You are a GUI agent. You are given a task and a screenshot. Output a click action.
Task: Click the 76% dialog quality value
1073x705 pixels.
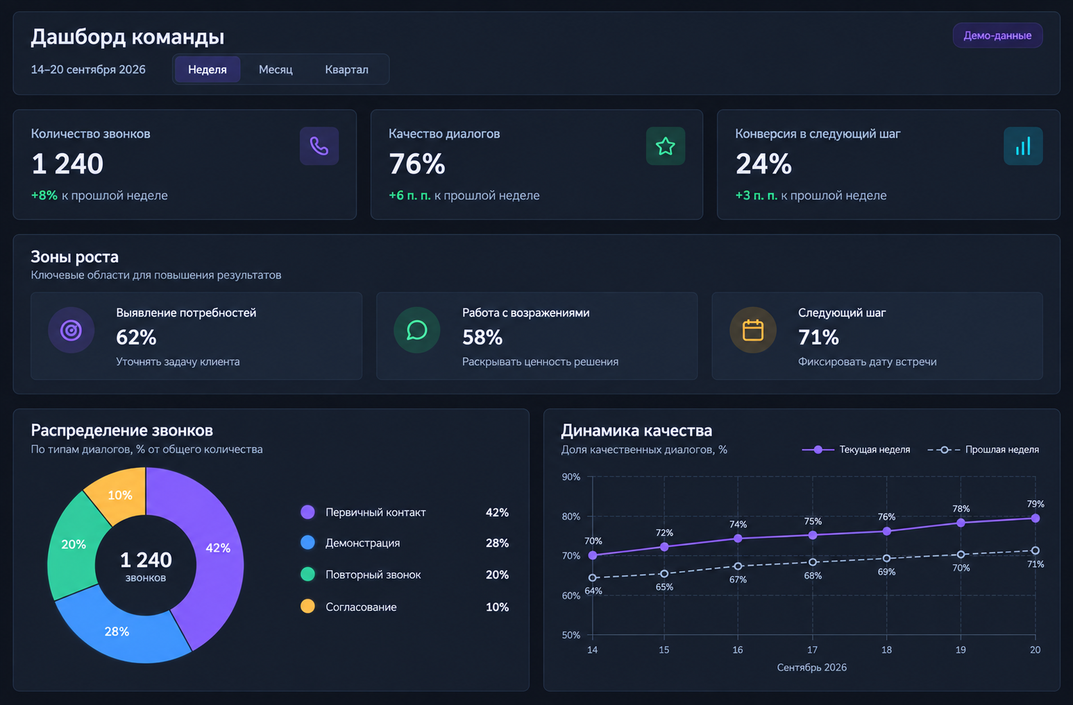tap(416, 164)
